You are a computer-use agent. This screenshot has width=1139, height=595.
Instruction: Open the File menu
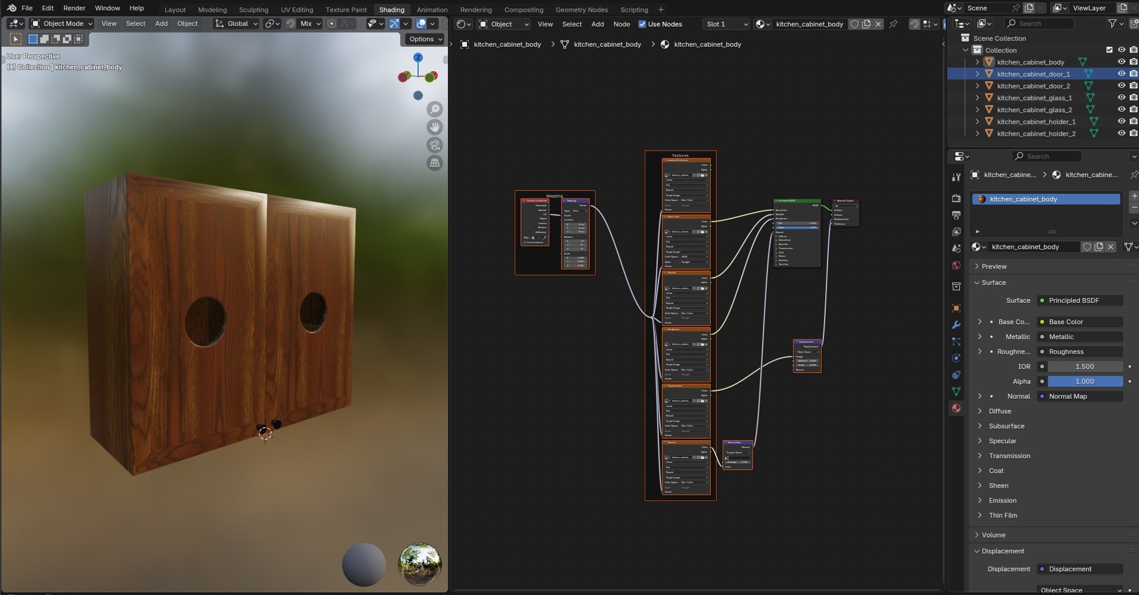27,8
